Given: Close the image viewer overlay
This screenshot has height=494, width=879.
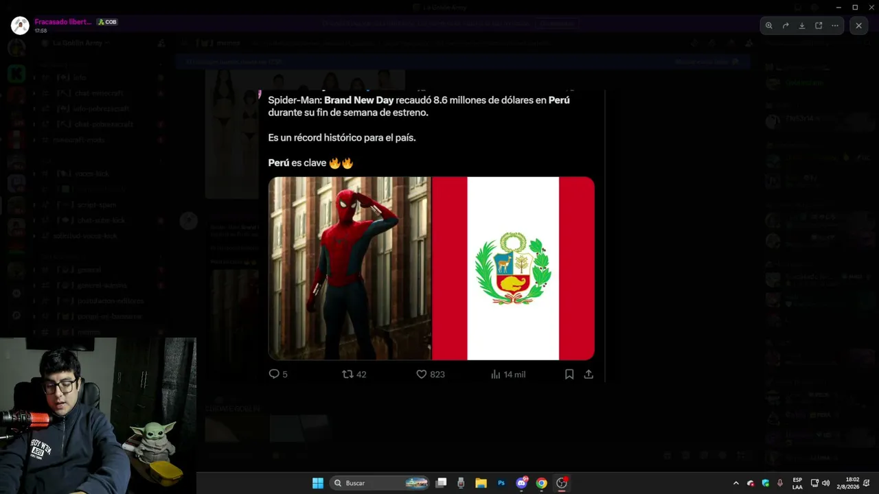Looking at the screenshot, I should tap(858, 26).
